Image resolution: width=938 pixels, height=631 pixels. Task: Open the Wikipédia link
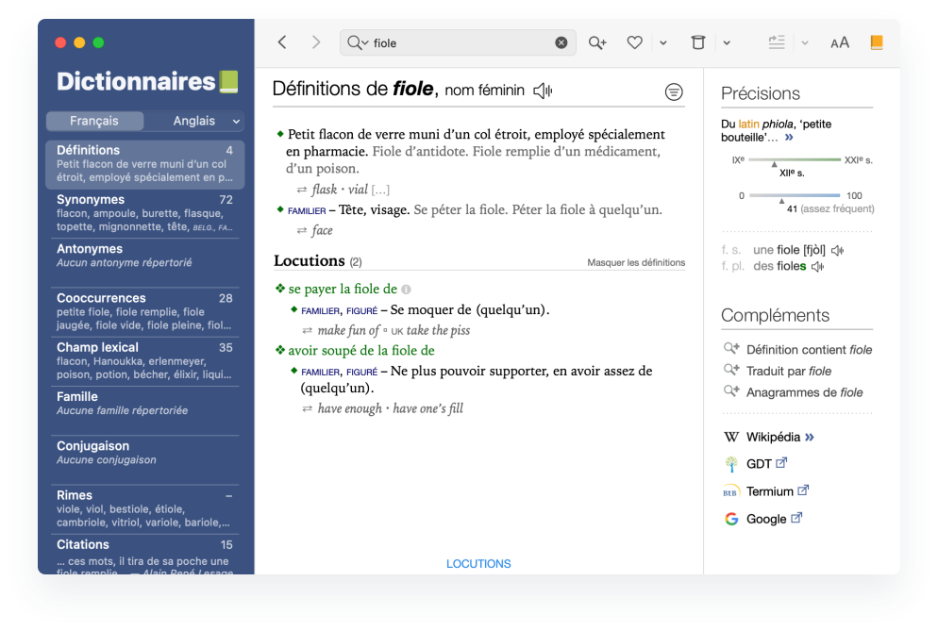click(773, 437)
